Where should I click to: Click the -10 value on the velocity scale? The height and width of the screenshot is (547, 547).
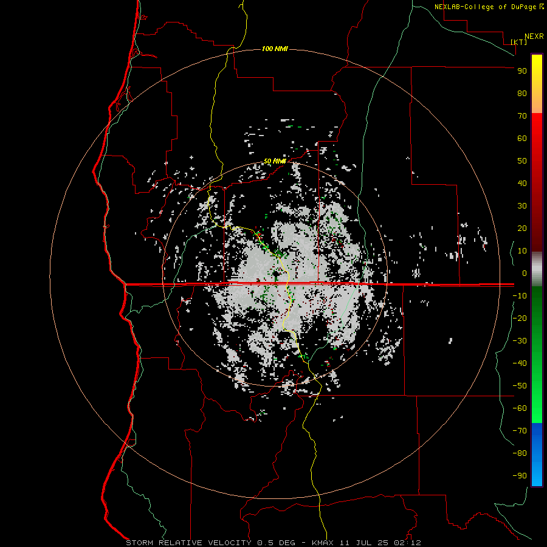520,296
